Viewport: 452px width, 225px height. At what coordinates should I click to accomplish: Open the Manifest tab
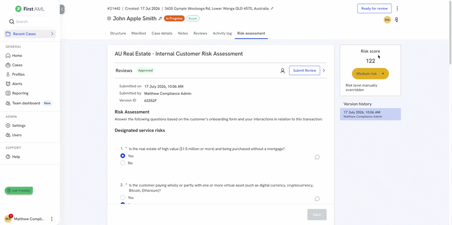tap(138, 33)
